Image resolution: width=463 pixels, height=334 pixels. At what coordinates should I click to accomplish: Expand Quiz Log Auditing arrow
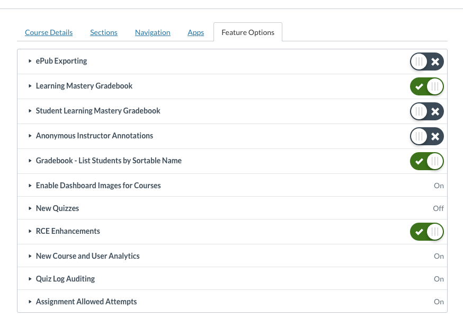tap(30, 279)
